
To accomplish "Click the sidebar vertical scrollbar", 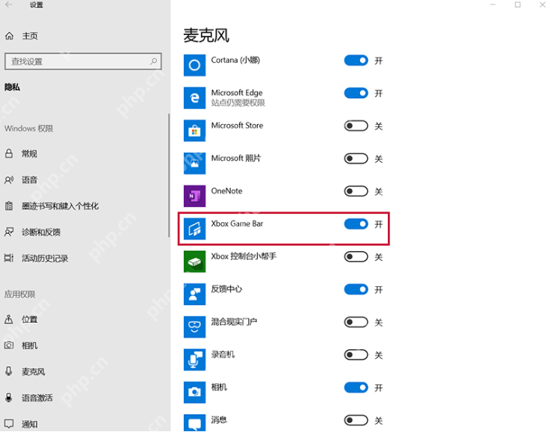I will click(x=169, y=176).
